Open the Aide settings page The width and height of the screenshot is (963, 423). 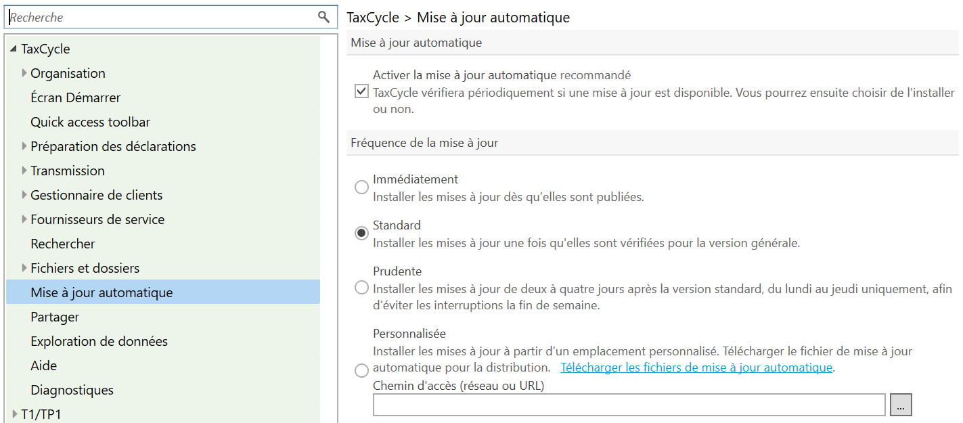44,365
